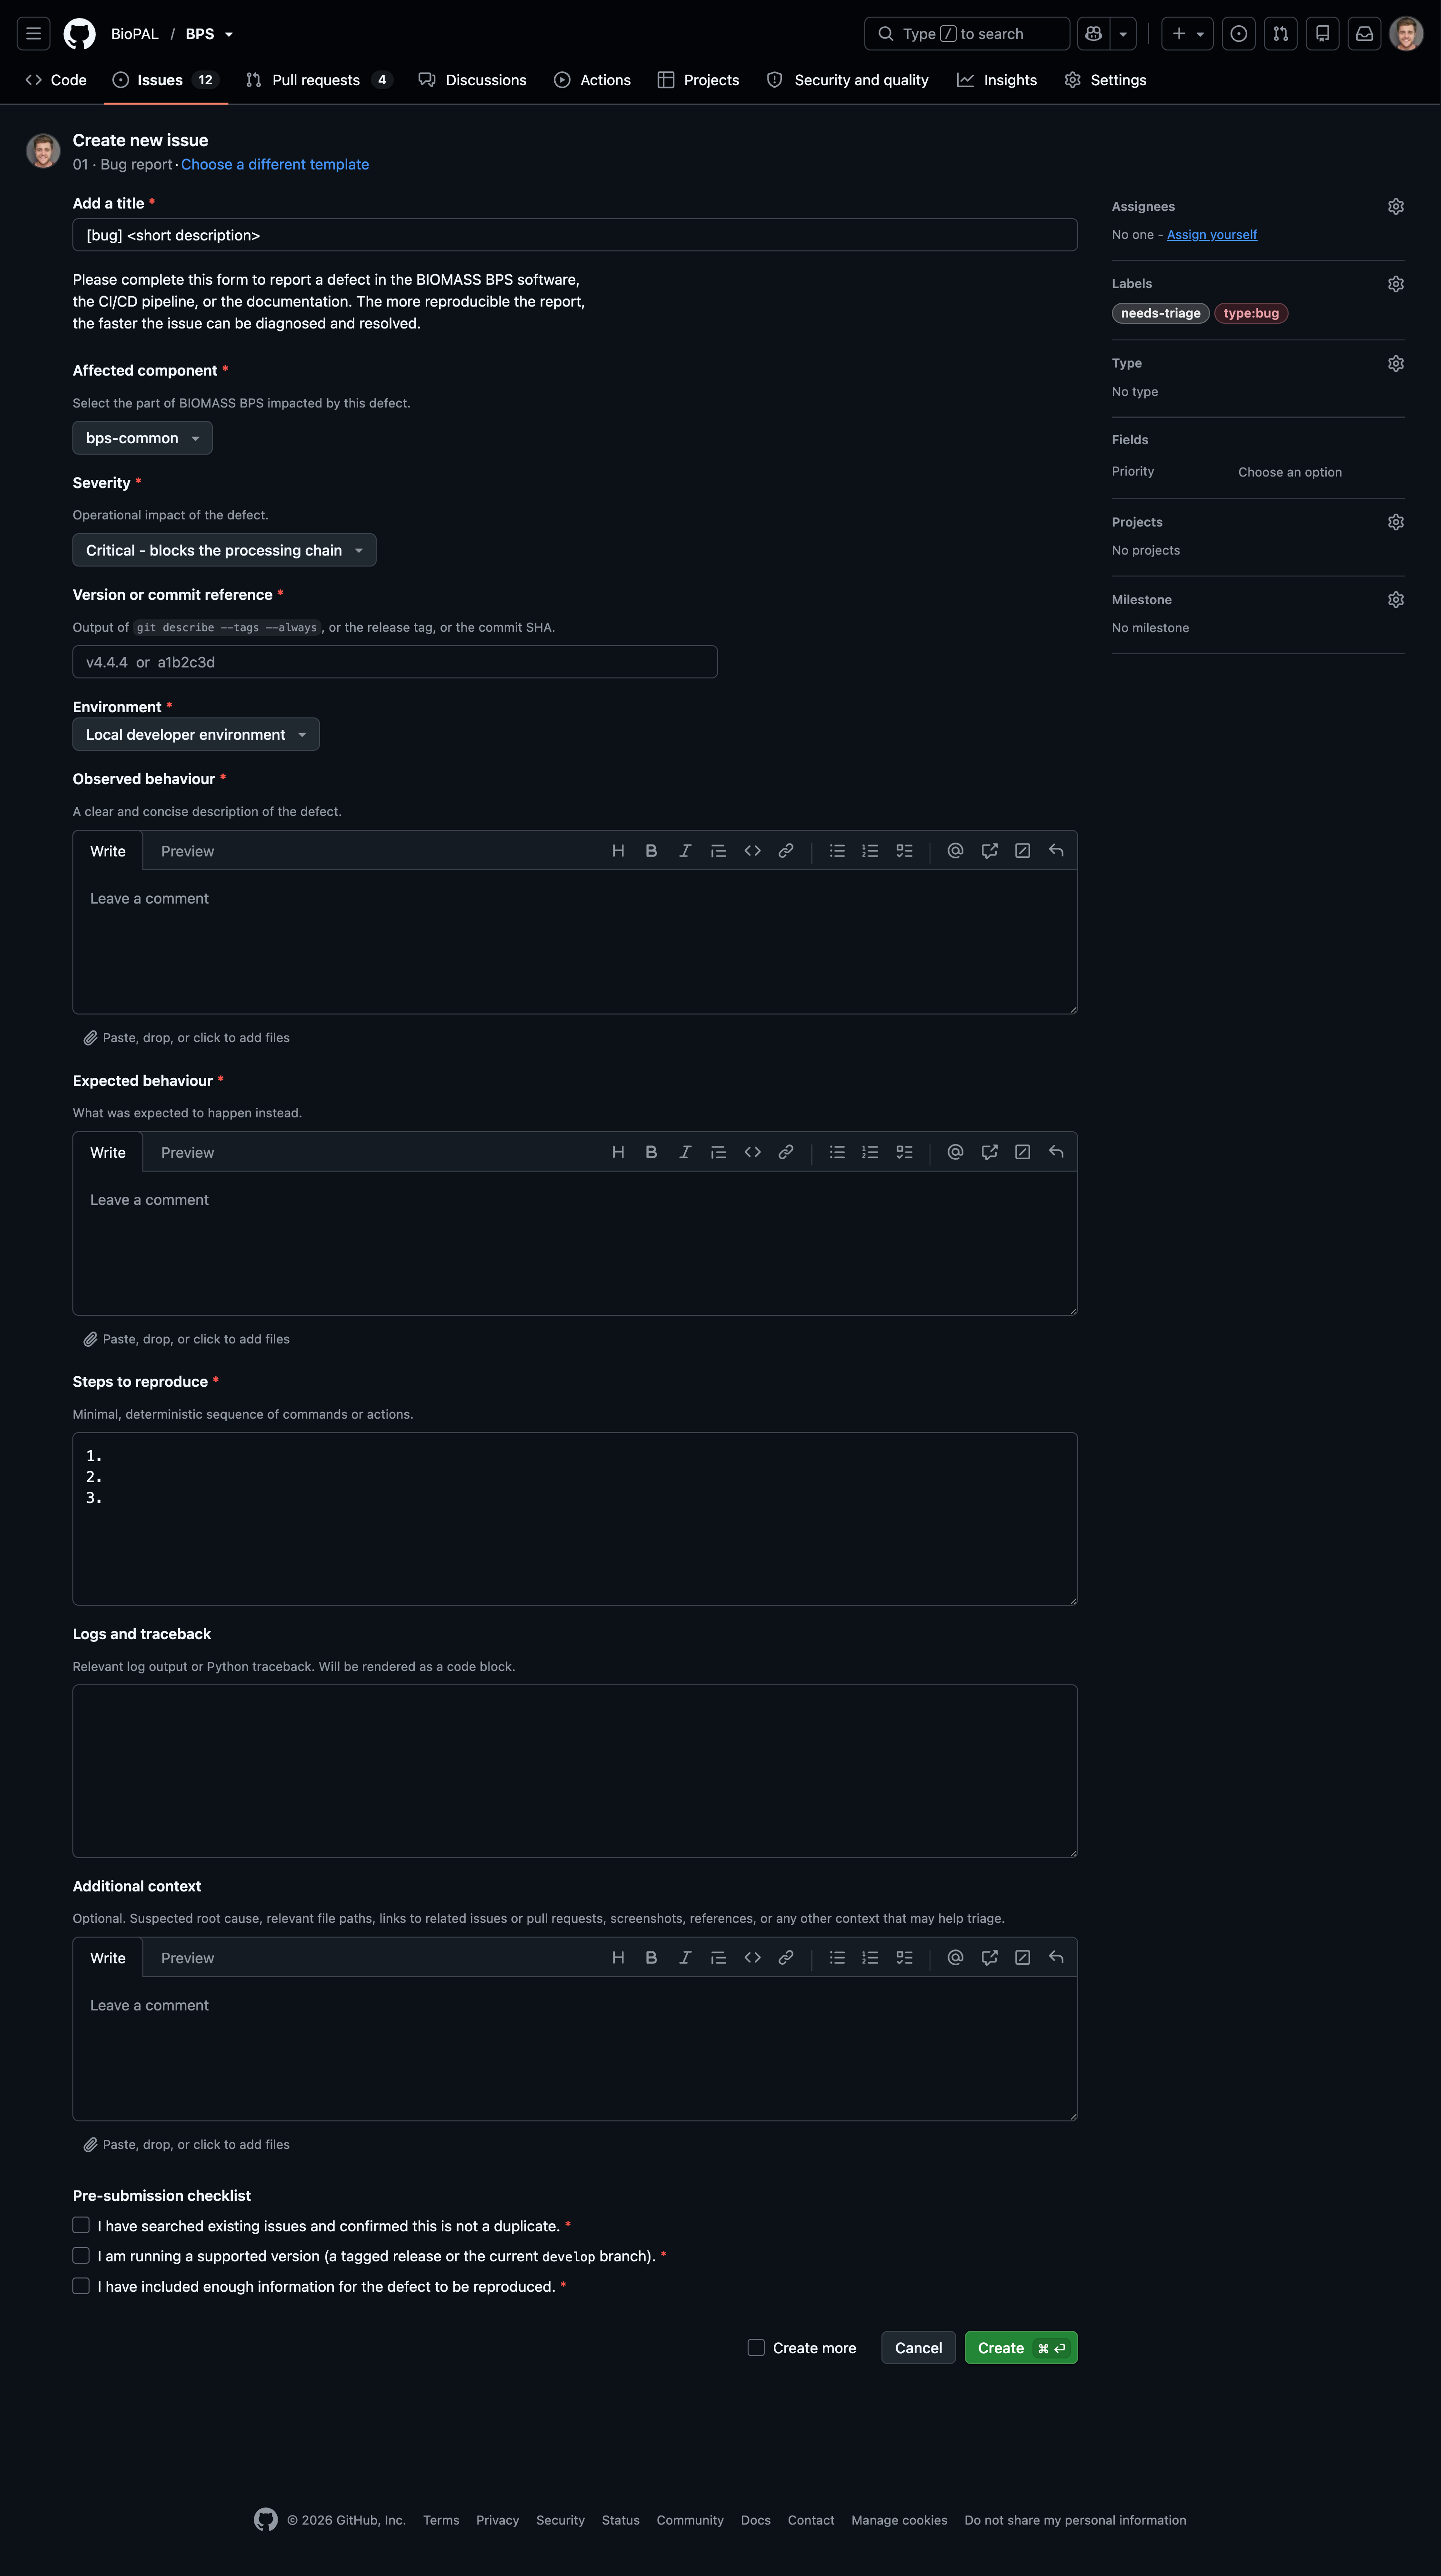Open the Actions tab

click(x=592, y=80)
